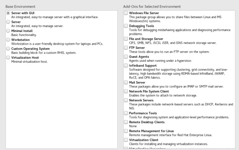The height and width of the screenshot is (150, 239).
Task: Choose Virtualization Host radio button
Action: (x=8, y=57)
